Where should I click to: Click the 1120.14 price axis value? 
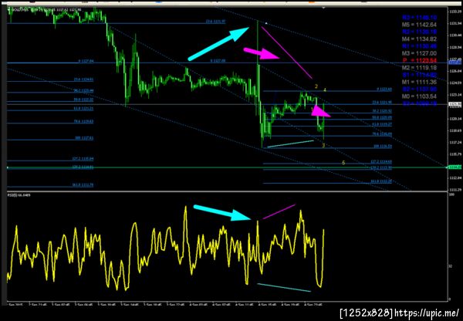pyautogui.click(x=455, y=118)
